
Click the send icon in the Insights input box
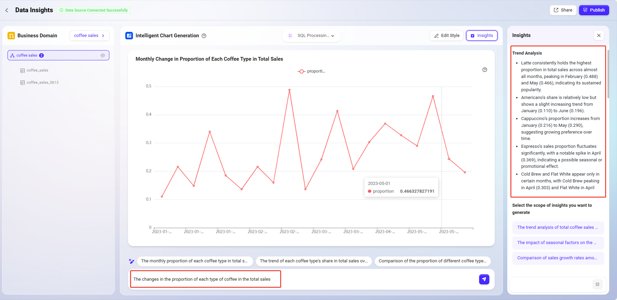(x=597, y=284)
